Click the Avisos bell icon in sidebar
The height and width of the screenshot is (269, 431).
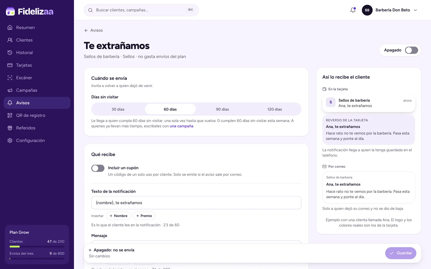(10, 103)
